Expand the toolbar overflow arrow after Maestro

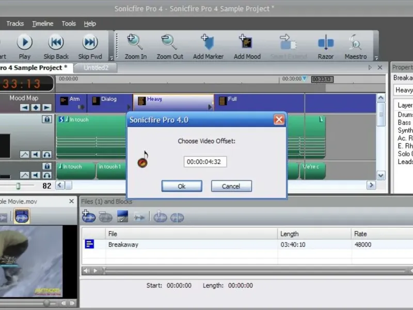376,58
